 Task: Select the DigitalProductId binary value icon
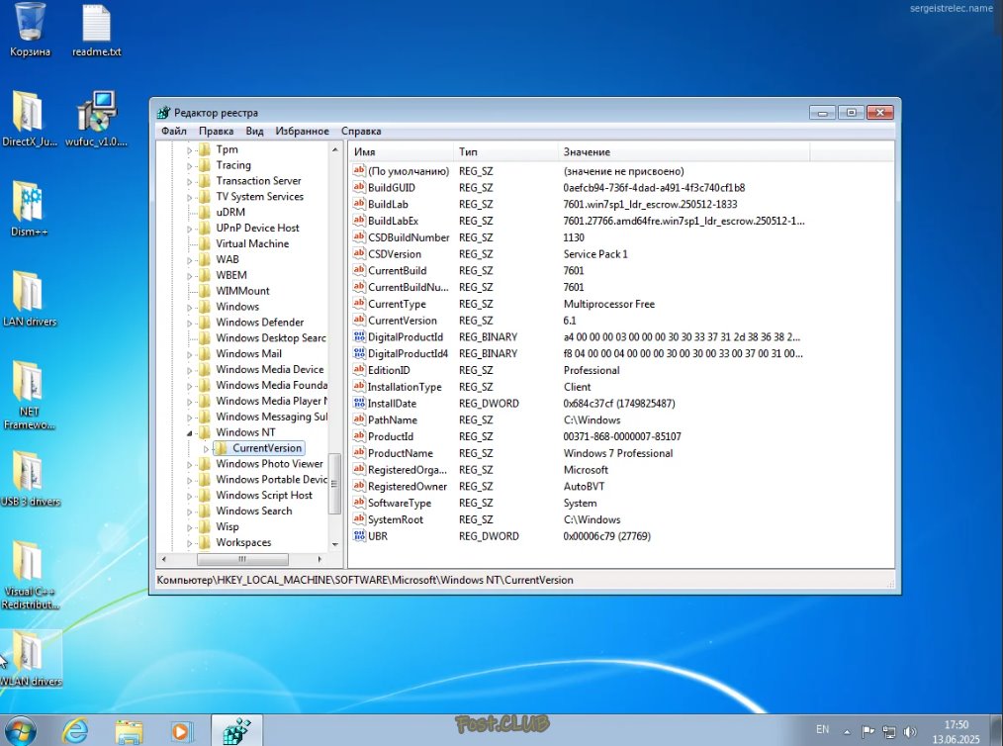[359, 336]
